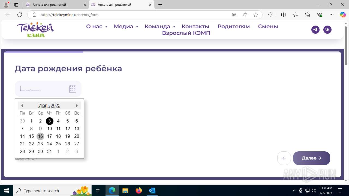Select July 25 in the calendar
349x196 pixels.
coord(58,144)
